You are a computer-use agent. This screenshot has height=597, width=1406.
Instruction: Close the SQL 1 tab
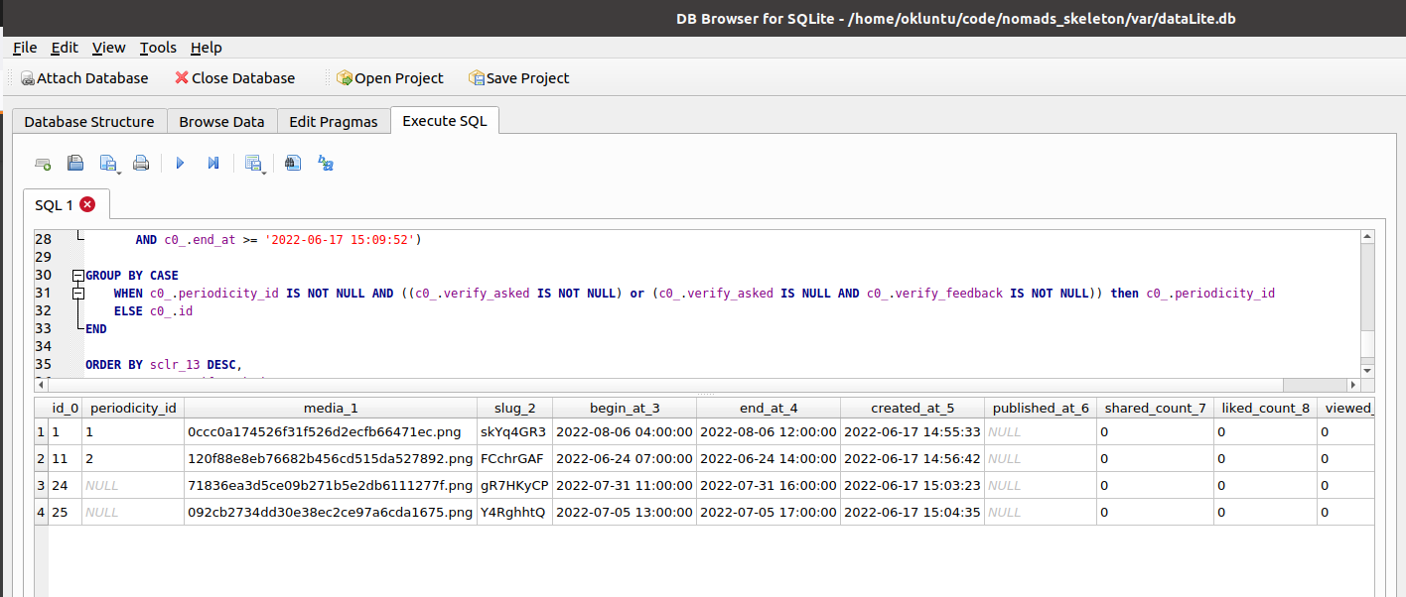[x=87, y=204]
